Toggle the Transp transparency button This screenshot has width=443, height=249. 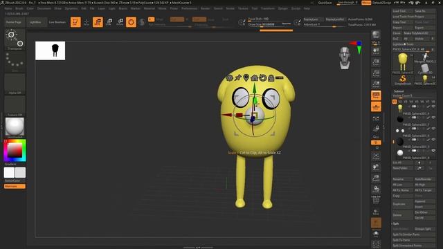(376, 212)
